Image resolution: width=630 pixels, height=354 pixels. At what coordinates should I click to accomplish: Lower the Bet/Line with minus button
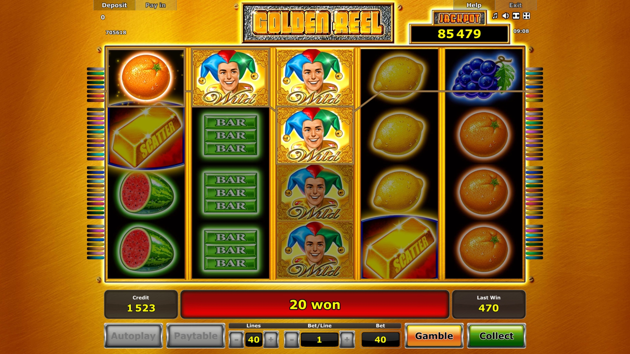coord(292,339)
